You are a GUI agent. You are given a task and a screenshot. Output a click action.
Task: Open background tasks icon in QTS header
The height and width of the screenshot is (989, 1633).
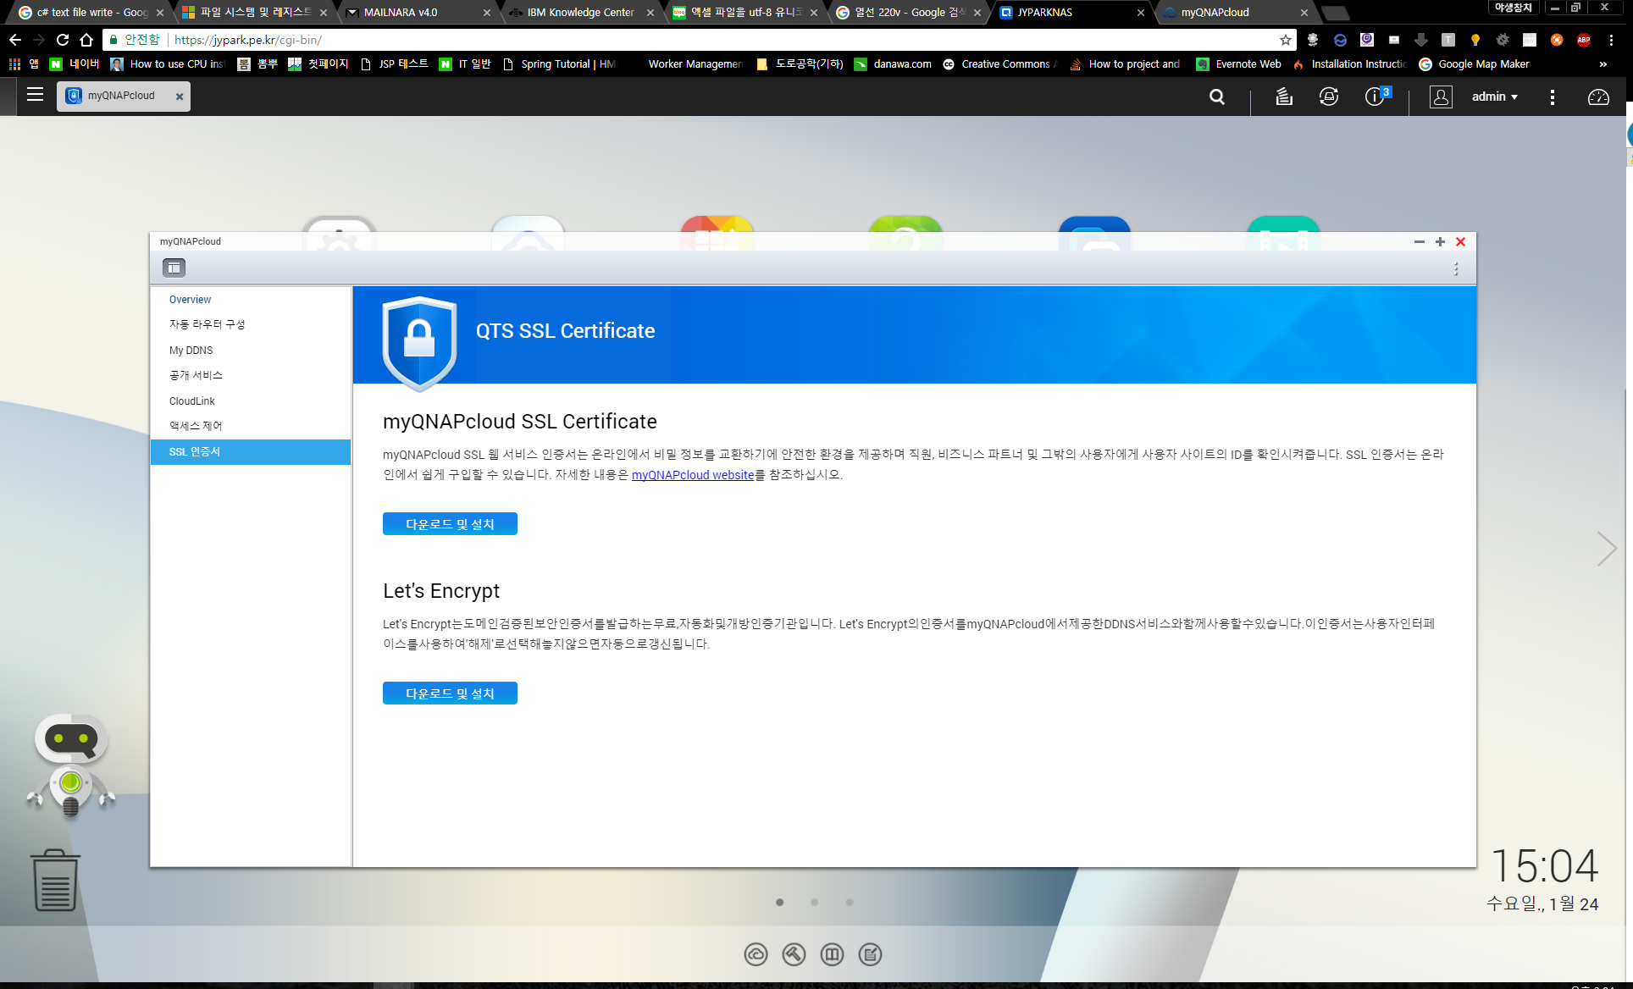pyautogui.click(x=1284, y=97)
